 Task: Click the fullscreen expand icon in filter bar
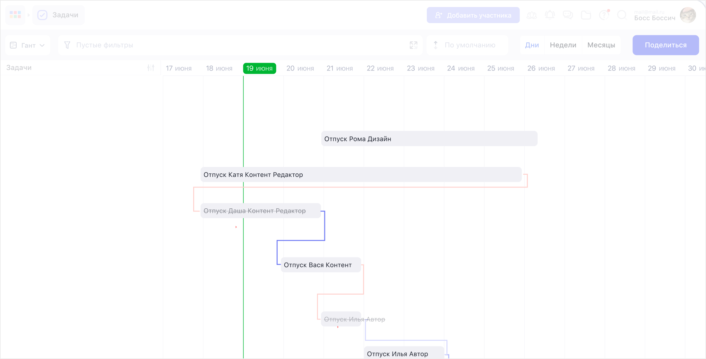click(413, 45)
